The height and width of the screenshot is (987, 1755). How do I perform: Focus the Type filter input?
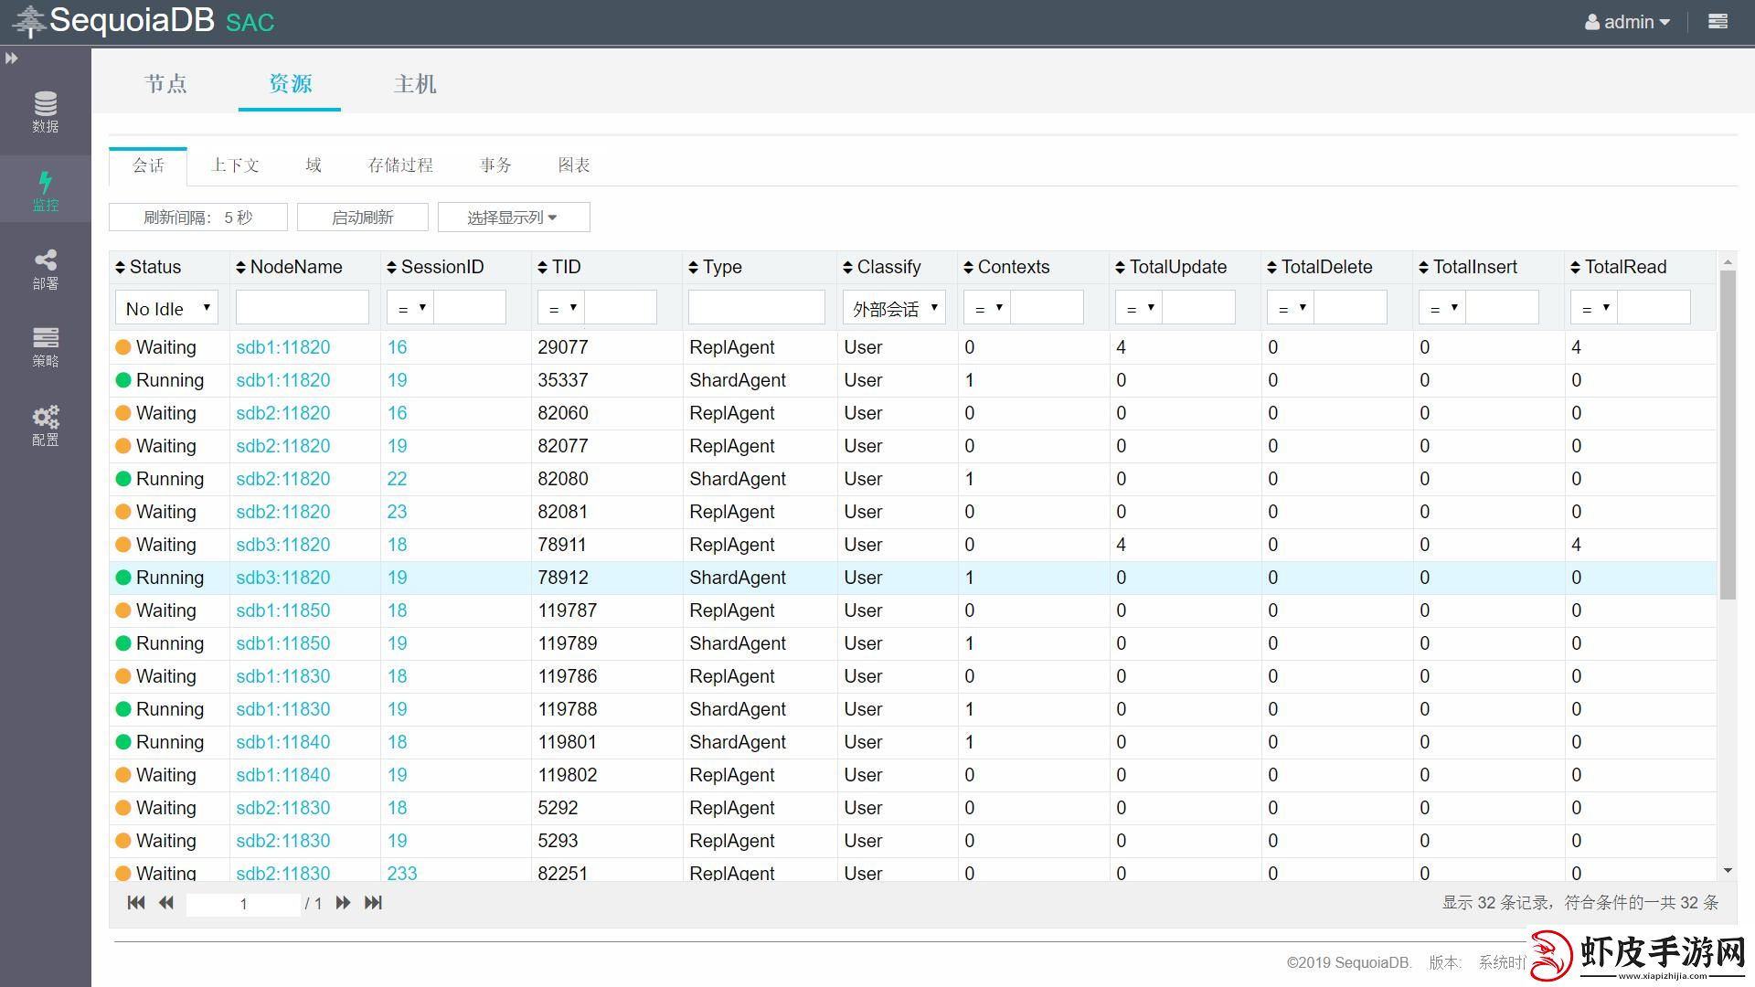757,308
